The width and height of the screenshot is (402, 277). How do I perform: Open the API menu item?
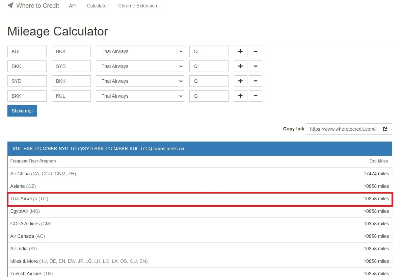point(73,6)
